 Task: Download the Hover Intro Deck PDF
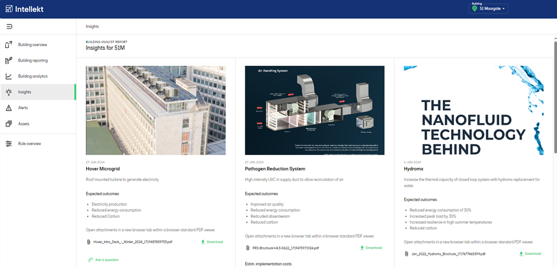pyautogui.click(x=212, y=241)
